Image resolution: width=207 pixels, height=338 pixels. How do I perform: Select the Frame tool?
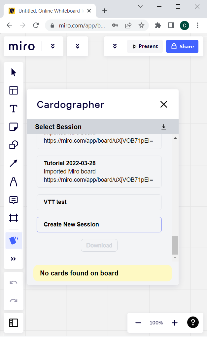pos(14,218)
